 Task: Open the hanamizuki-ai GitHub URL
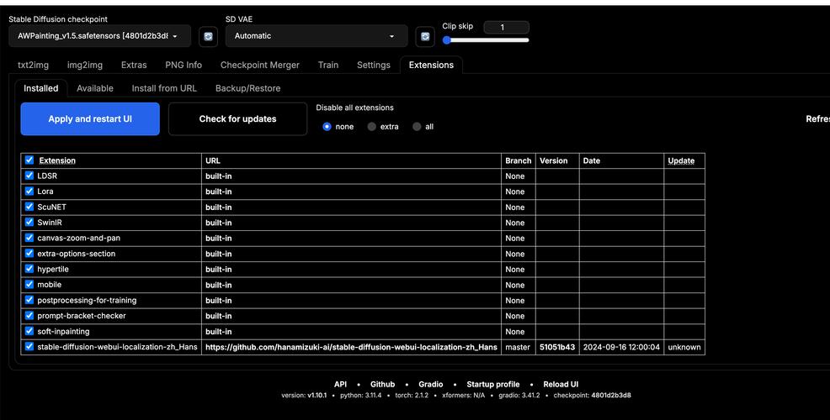352,347
